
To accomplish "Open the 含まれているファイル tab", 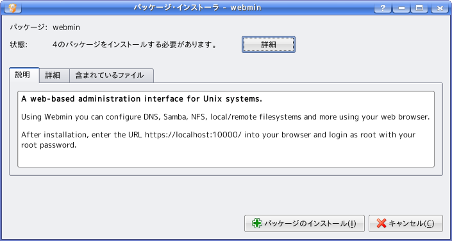I will coord(112,75).
